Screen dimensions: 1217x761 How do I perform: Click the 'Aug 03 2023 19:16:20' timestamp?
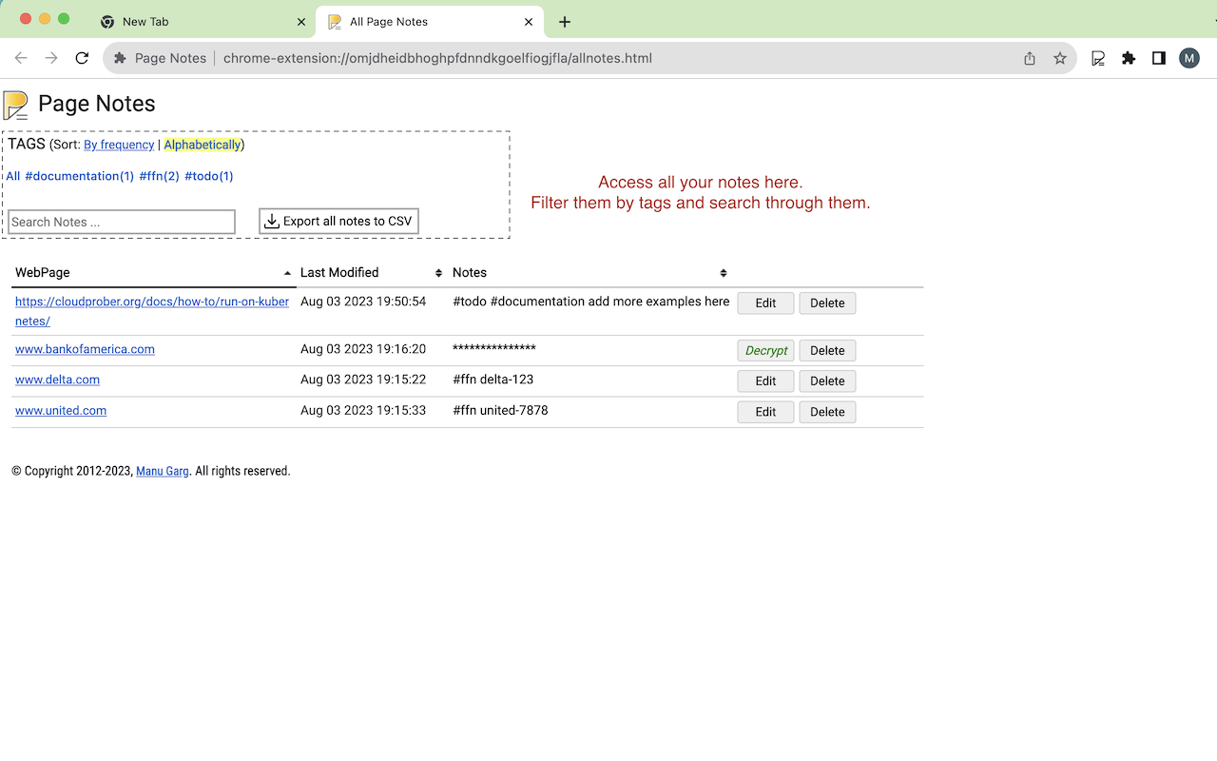click(x=363, y=349)
